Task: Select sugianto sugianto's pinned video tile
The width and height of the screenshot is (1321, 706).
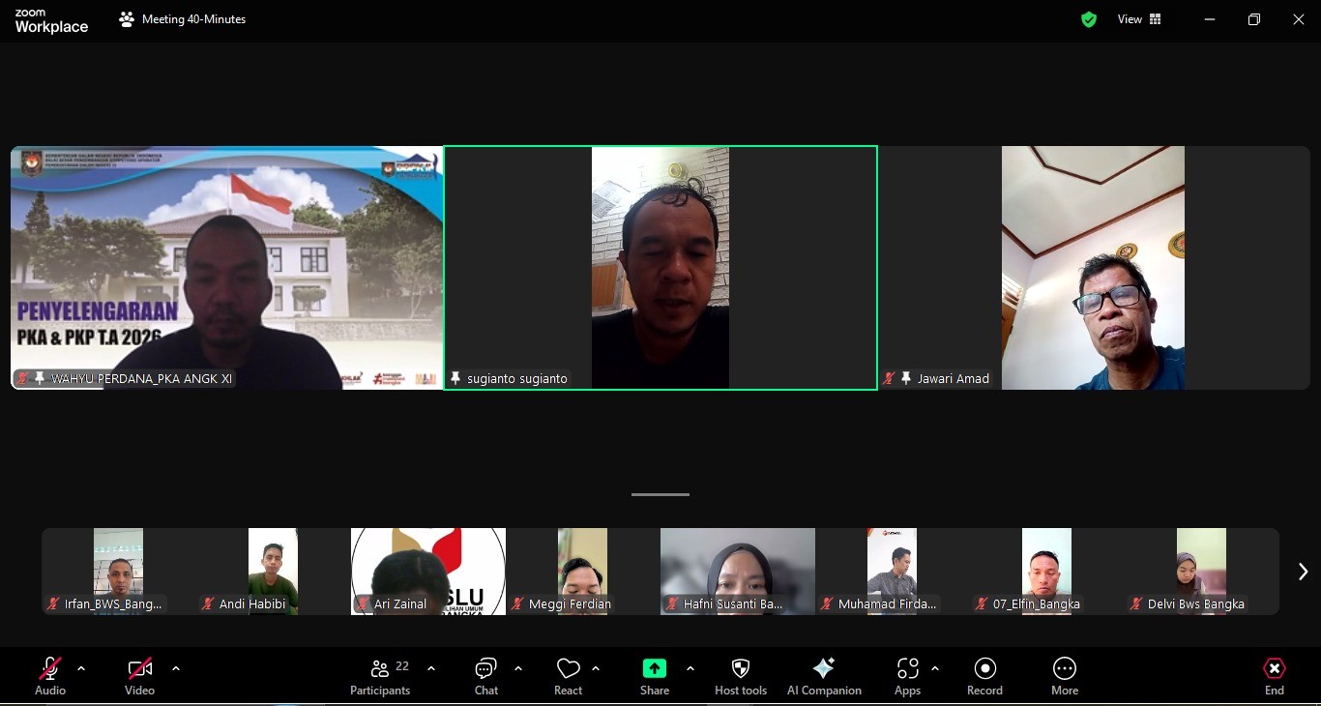Action: tap(660, 268)
